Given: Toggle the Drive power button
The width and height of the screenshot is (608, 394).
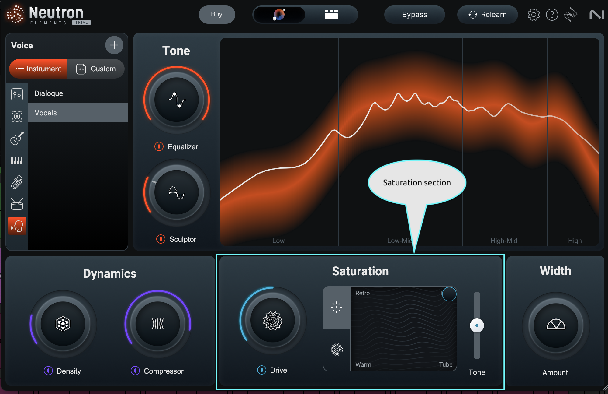Looking at the screenshot, I should 261,370.
